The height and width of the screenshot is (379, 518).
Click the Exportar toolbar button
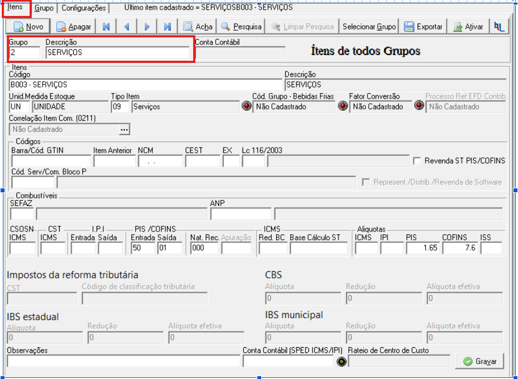[423, 27]
